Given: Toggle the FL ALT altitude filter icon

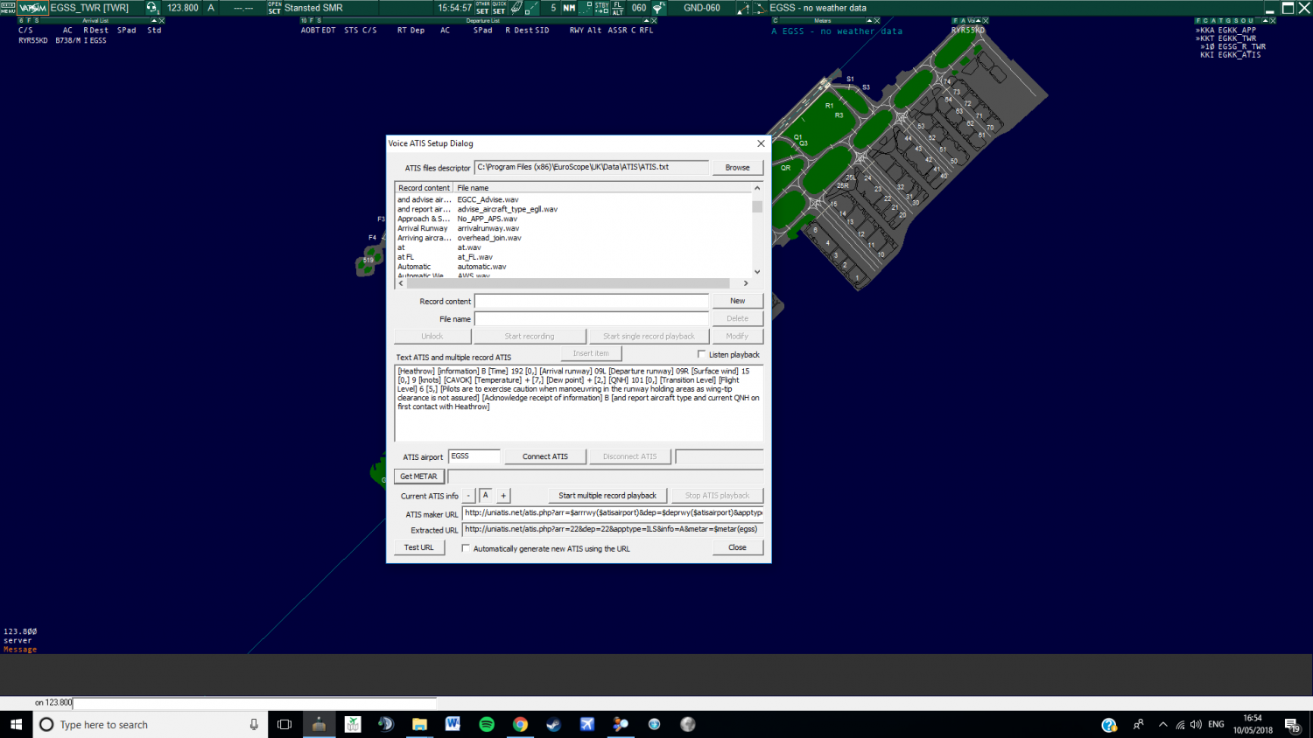Looking at the screenshot, I should 618,8.
